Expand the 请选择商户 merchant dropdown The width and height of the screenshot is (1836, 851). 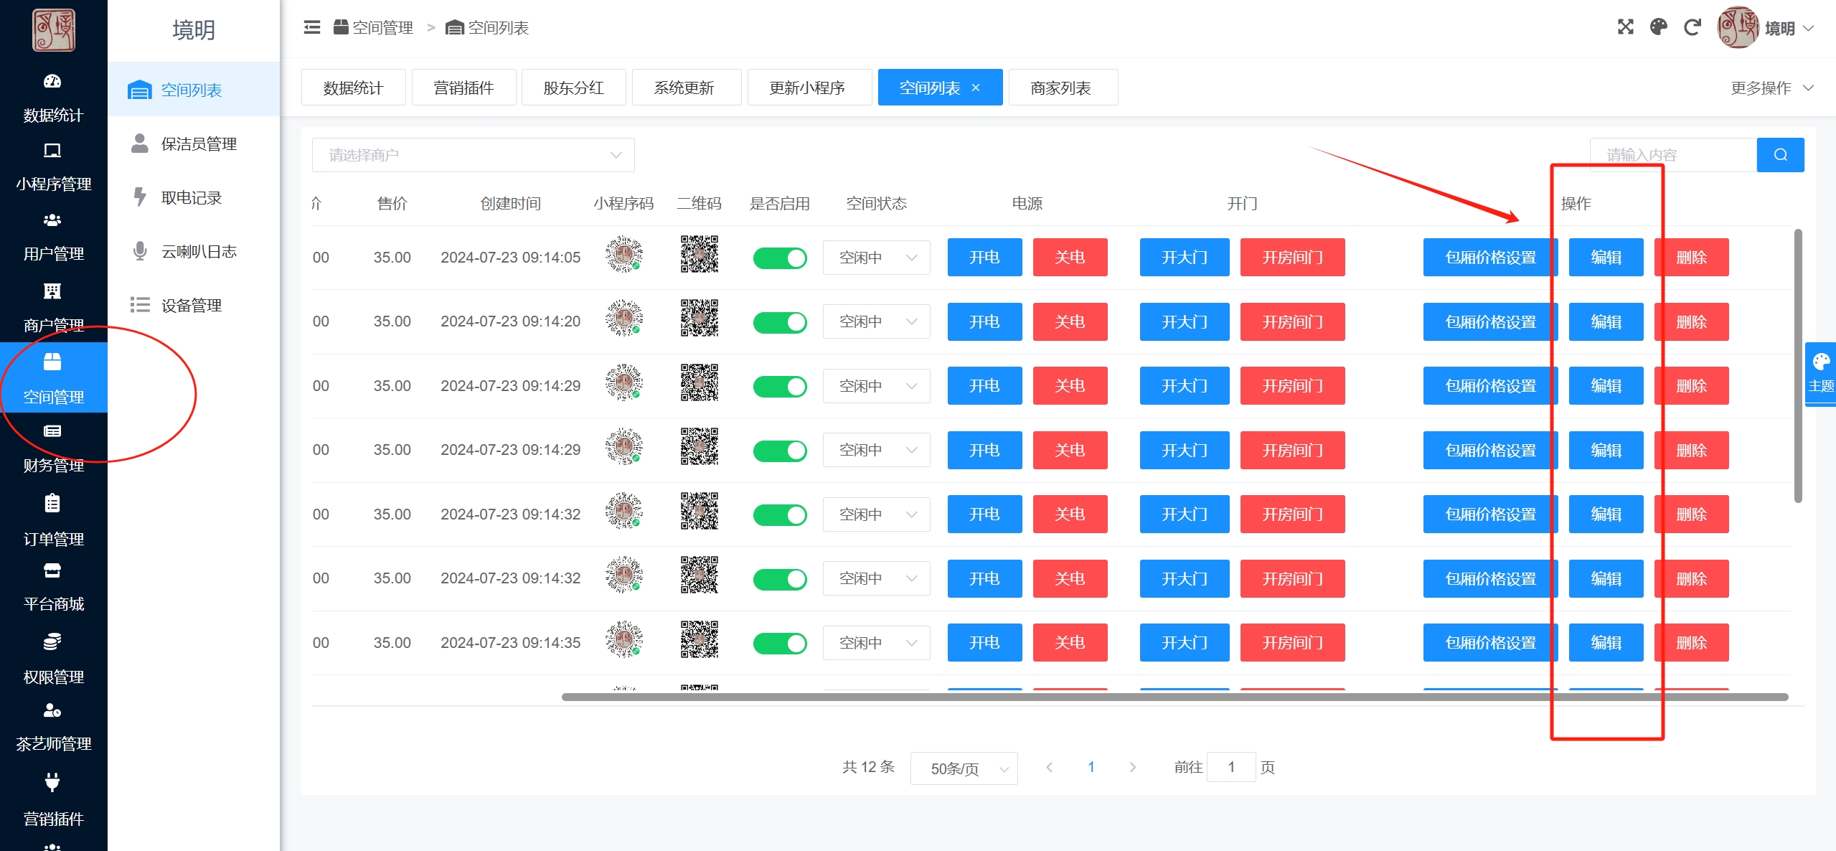click(473, 155)
